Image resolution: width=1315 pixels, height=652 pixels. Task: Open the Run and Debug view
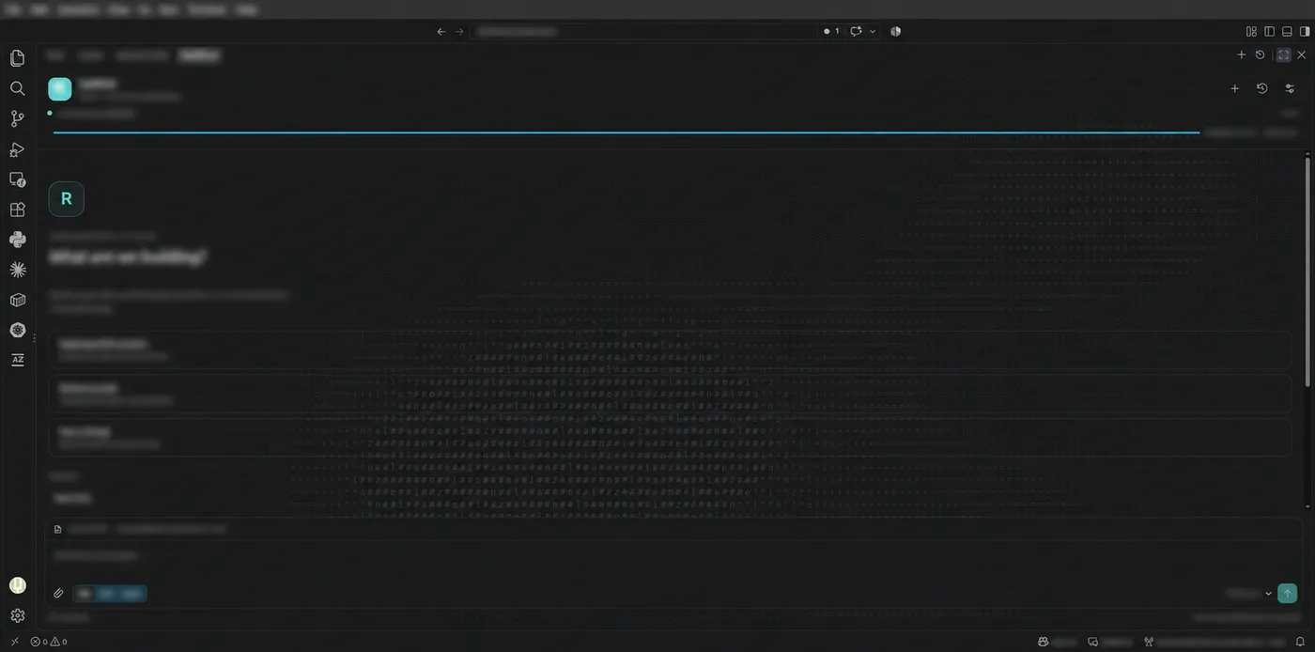(17, 149)
